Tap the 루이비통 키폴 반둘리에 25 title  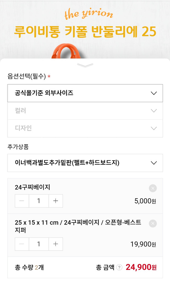pyautogui.click(x=85, y=32)
